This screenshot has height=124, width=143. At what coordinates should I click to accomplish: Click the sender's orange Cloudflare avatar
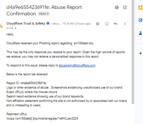pyautogui.click(x=1, y=26)
